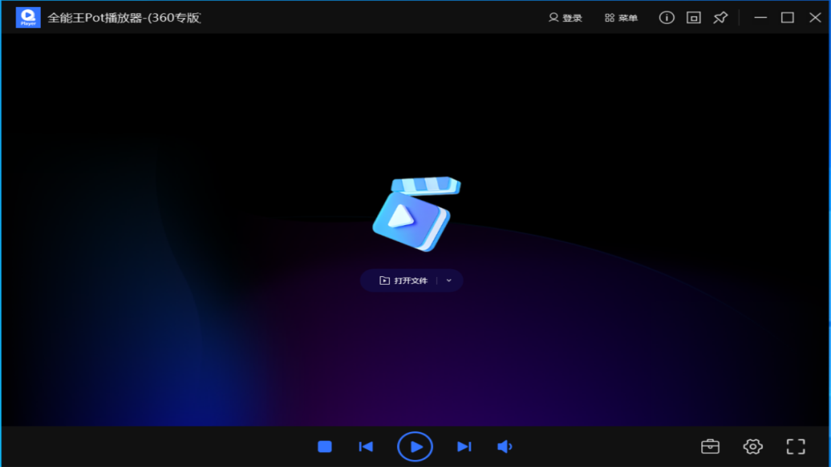Click the Play button in control bar
This screenshot has width=831, height=467.
pyautogui.click(x=415, y=446)
